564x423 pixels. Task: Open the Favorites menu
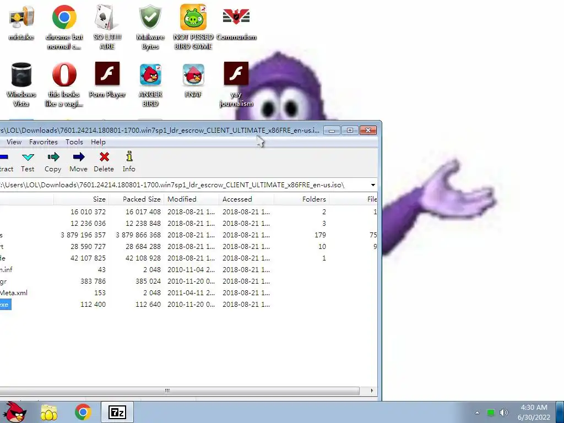coord(44,142)
